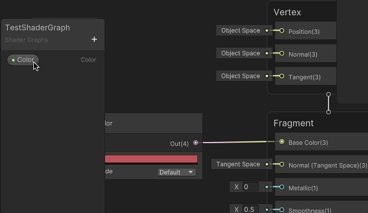Select the Color property pill in blackboard
This screenshot has width=368, height=213.
[x=23, y=60]
